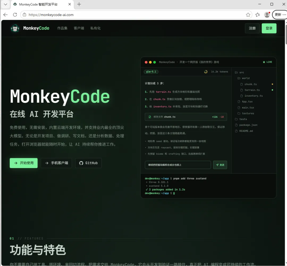Image resolution: width=287 pixels, height=266 pixels.
Task: Click the green dot in demo window
Action: point(154,62)
